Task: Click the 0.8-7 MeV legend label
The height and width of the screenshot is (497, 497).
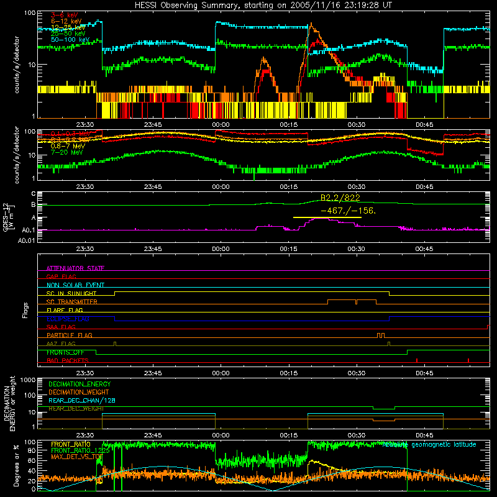Action: coord(68,146)
